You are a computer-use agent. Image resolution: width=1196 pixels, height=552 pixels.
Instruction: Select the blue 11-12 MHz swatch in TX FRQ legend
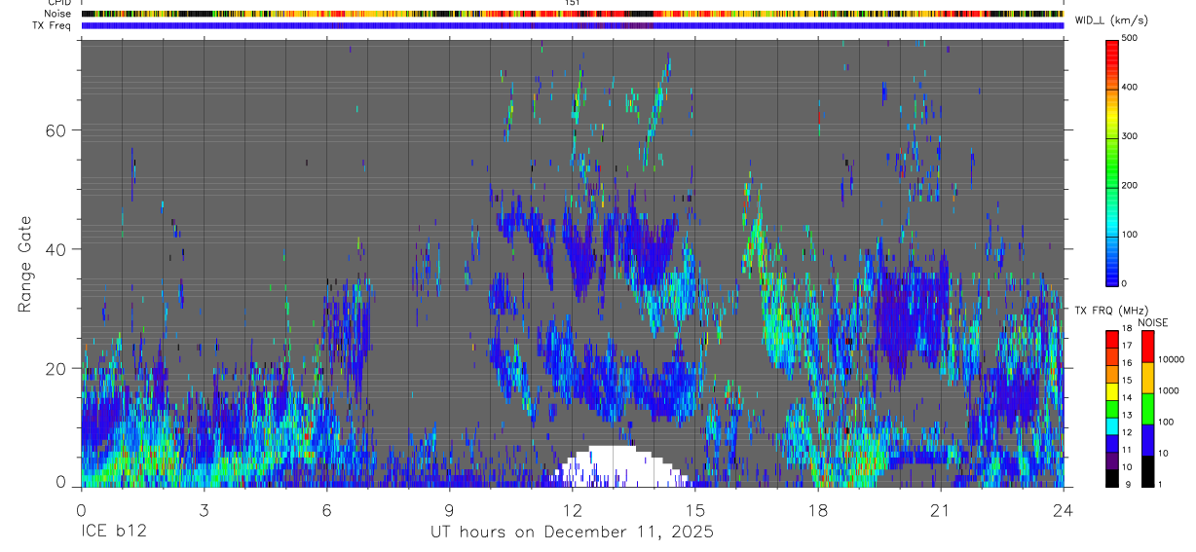tap(1112, 442)
